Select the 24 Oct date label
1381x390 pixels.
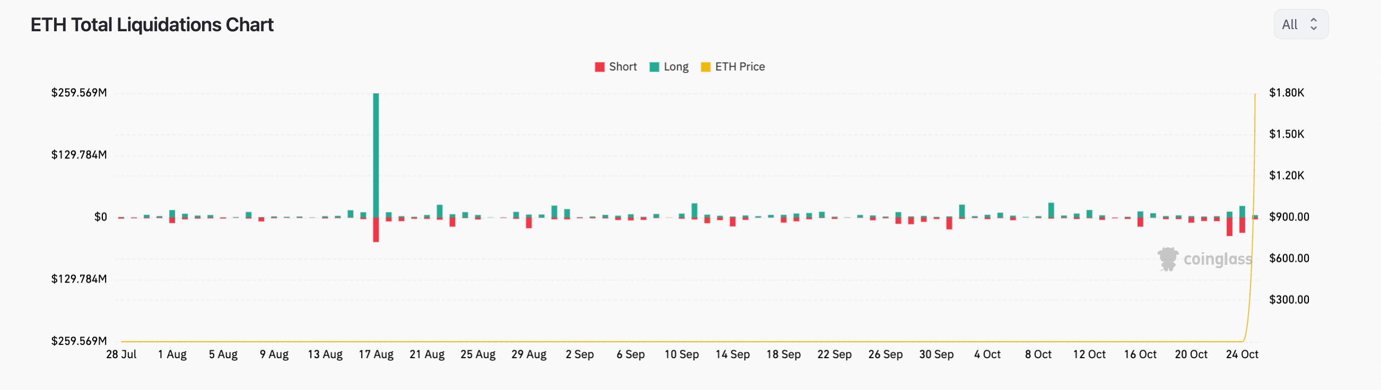click(x=1242, y=354)
